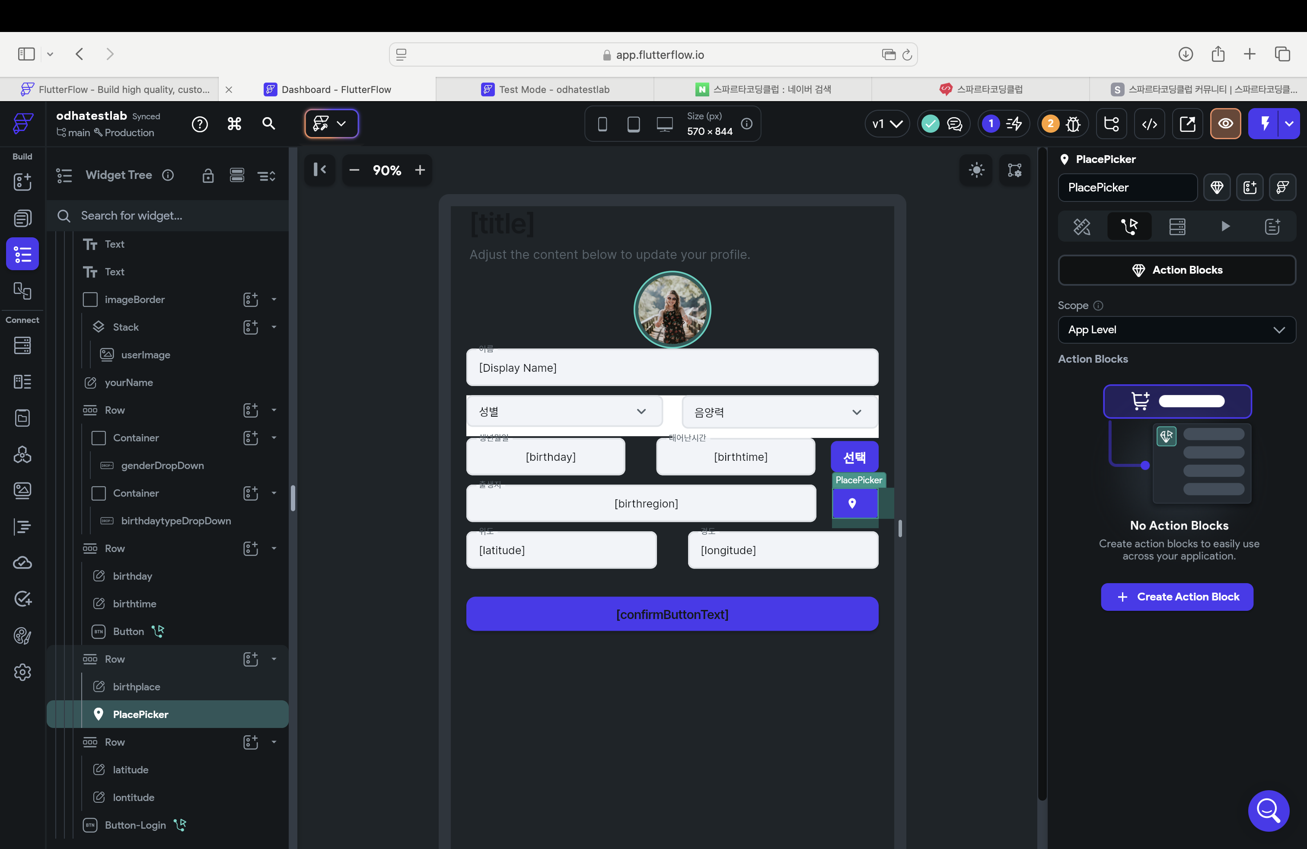Click the confirmButtonText button on canvas
1307x849 pixels.
point(672,615)
